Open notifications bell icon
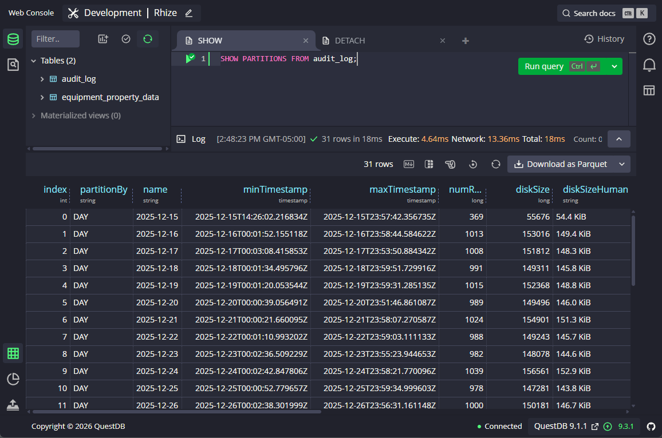This screenshot has width=662, height=438. pyautogui.click(x=649, y=65)
